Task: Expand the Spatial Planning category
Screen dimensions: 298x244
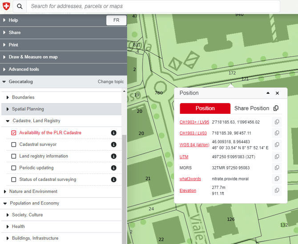Action: (x=28, y=109)
